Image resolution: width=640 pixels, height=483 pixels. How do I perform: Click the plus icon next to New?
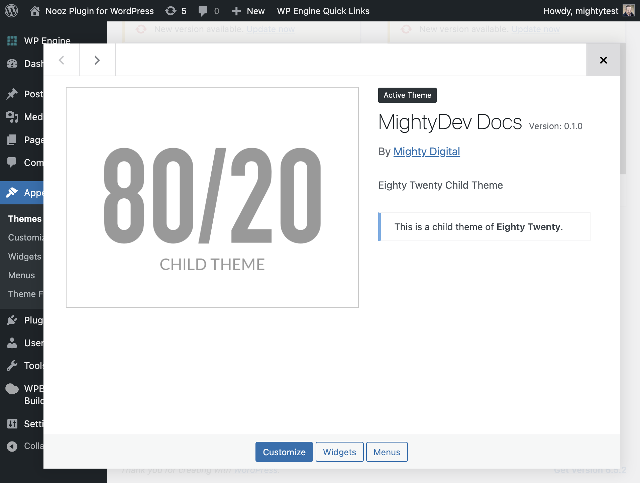coord(236,11)
